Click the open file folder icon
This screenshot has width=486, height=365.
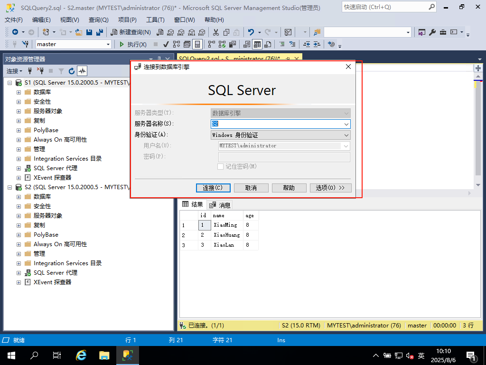point(79,32)
